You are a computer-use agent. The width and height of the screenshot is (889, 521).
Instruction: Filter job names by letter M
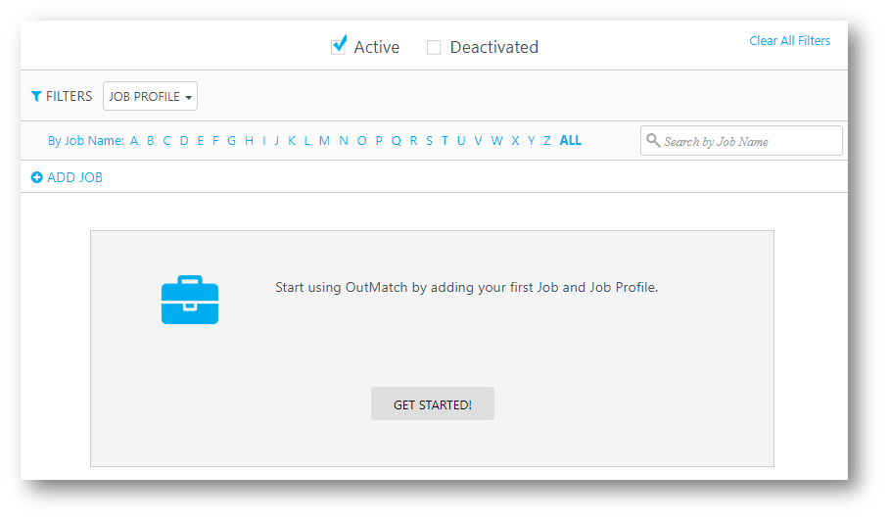324,140
